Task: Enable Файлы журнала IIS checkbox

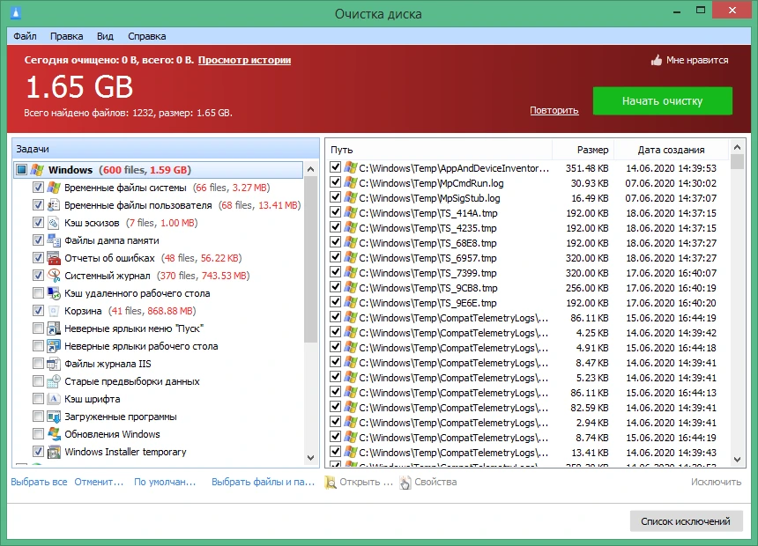Action: point(38,364)
